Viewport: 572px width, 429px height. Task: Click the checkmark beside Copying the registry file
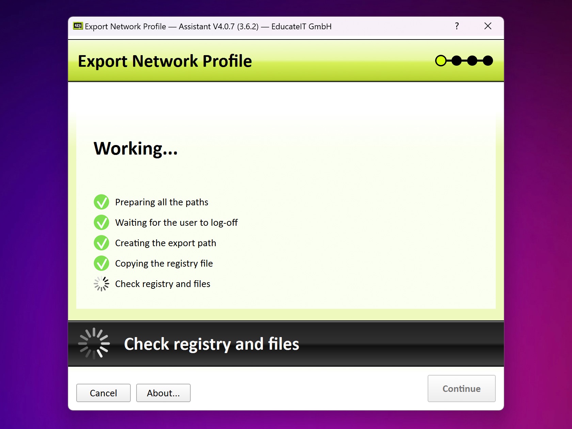pyautogui.click(x=101, y=263)
